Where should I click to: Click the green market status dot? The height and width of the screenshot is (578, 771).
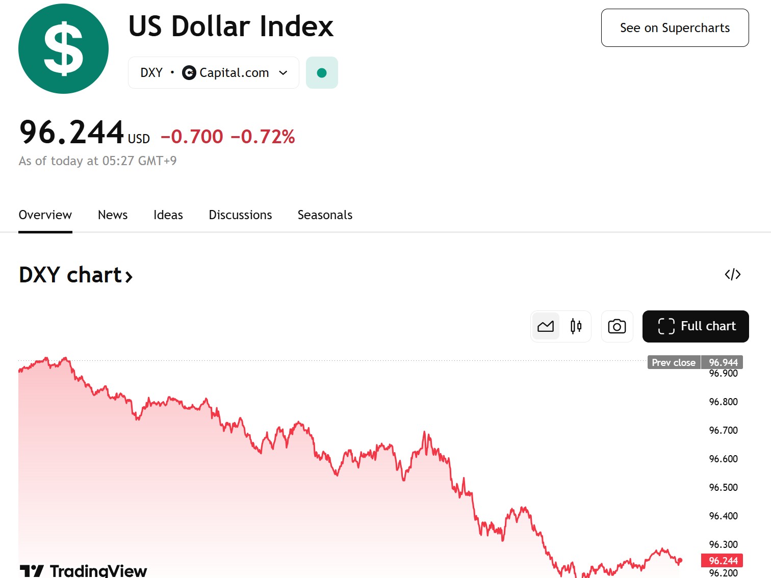point(322,73)
